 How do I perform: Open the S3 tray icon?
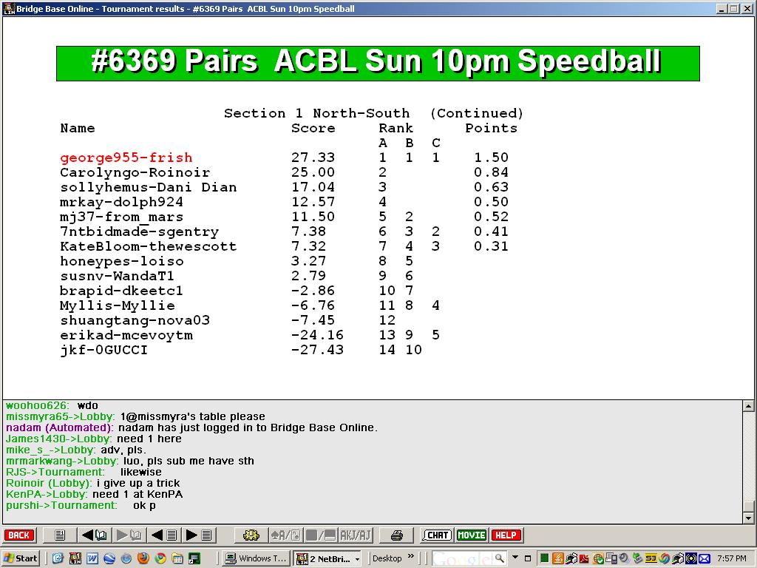point(651,558)
